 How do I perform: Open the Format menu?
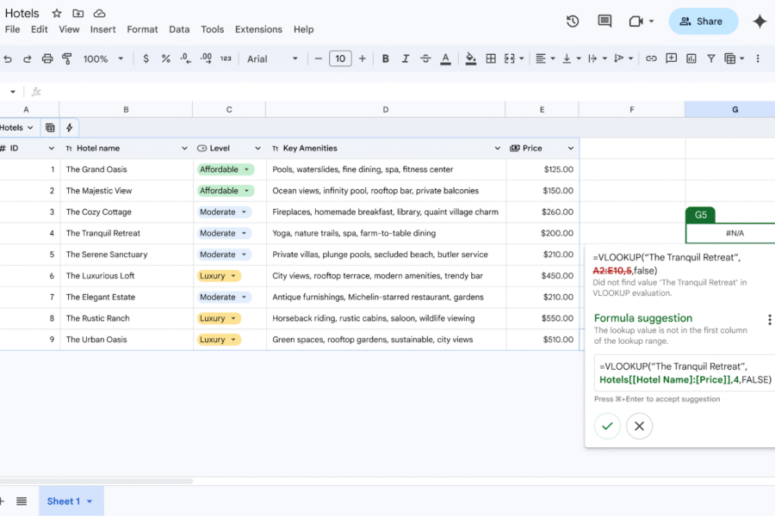tap(142, 28)
